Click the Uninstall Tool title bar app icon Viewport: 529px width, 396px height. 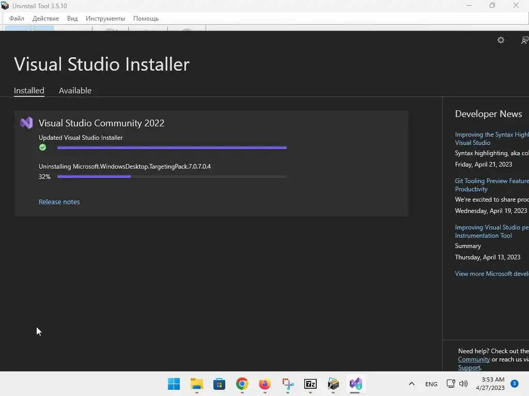pos(5,6)
